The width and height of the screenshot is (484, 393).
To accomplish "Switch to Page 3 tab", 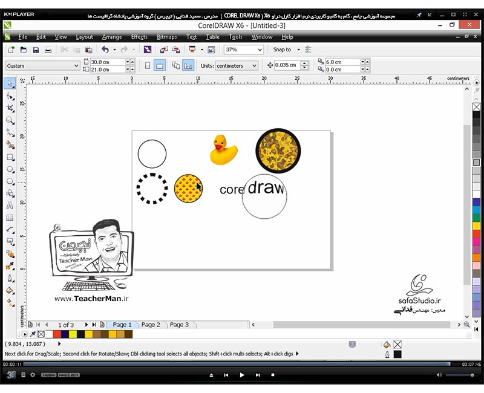I will pyautogui.click(x=179, y=325).
